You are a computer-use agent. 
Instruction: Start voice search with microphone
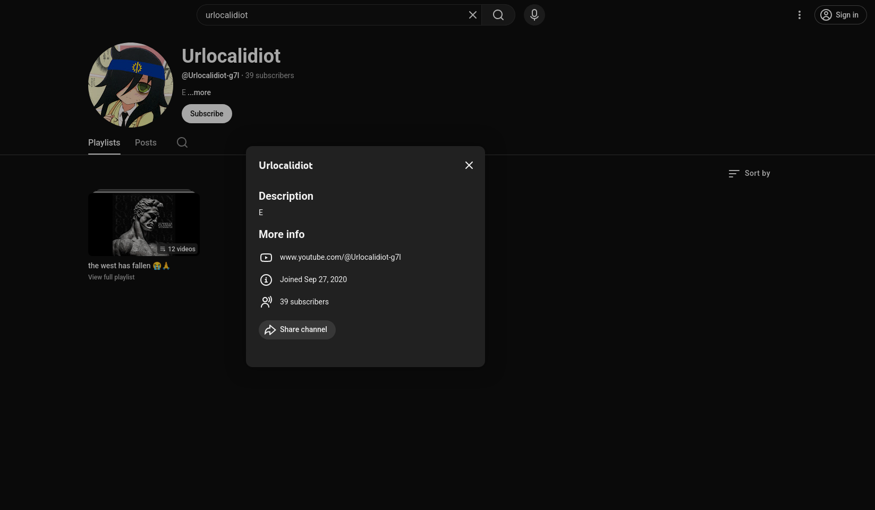point(534,15)
